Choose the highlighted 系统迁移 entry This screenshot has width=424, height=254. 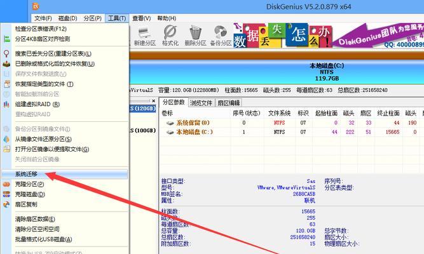pyautogui.click(x=64, y=174)
